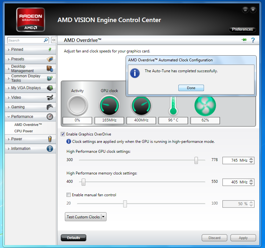Decrease GPU clock with down stepper arrow
Image resolution: width=265 pixels, height=248 pixels.
[x=251, y=162]
